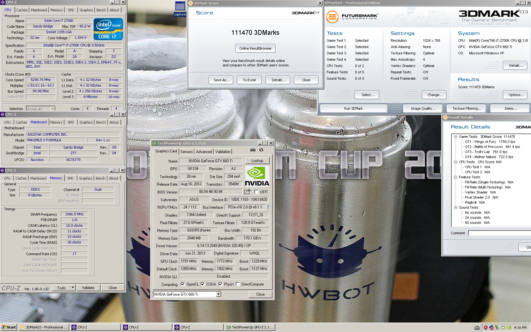This screenshot has width=531, height=332.
Task: Click the Save As... button
Action: (222, 80)
